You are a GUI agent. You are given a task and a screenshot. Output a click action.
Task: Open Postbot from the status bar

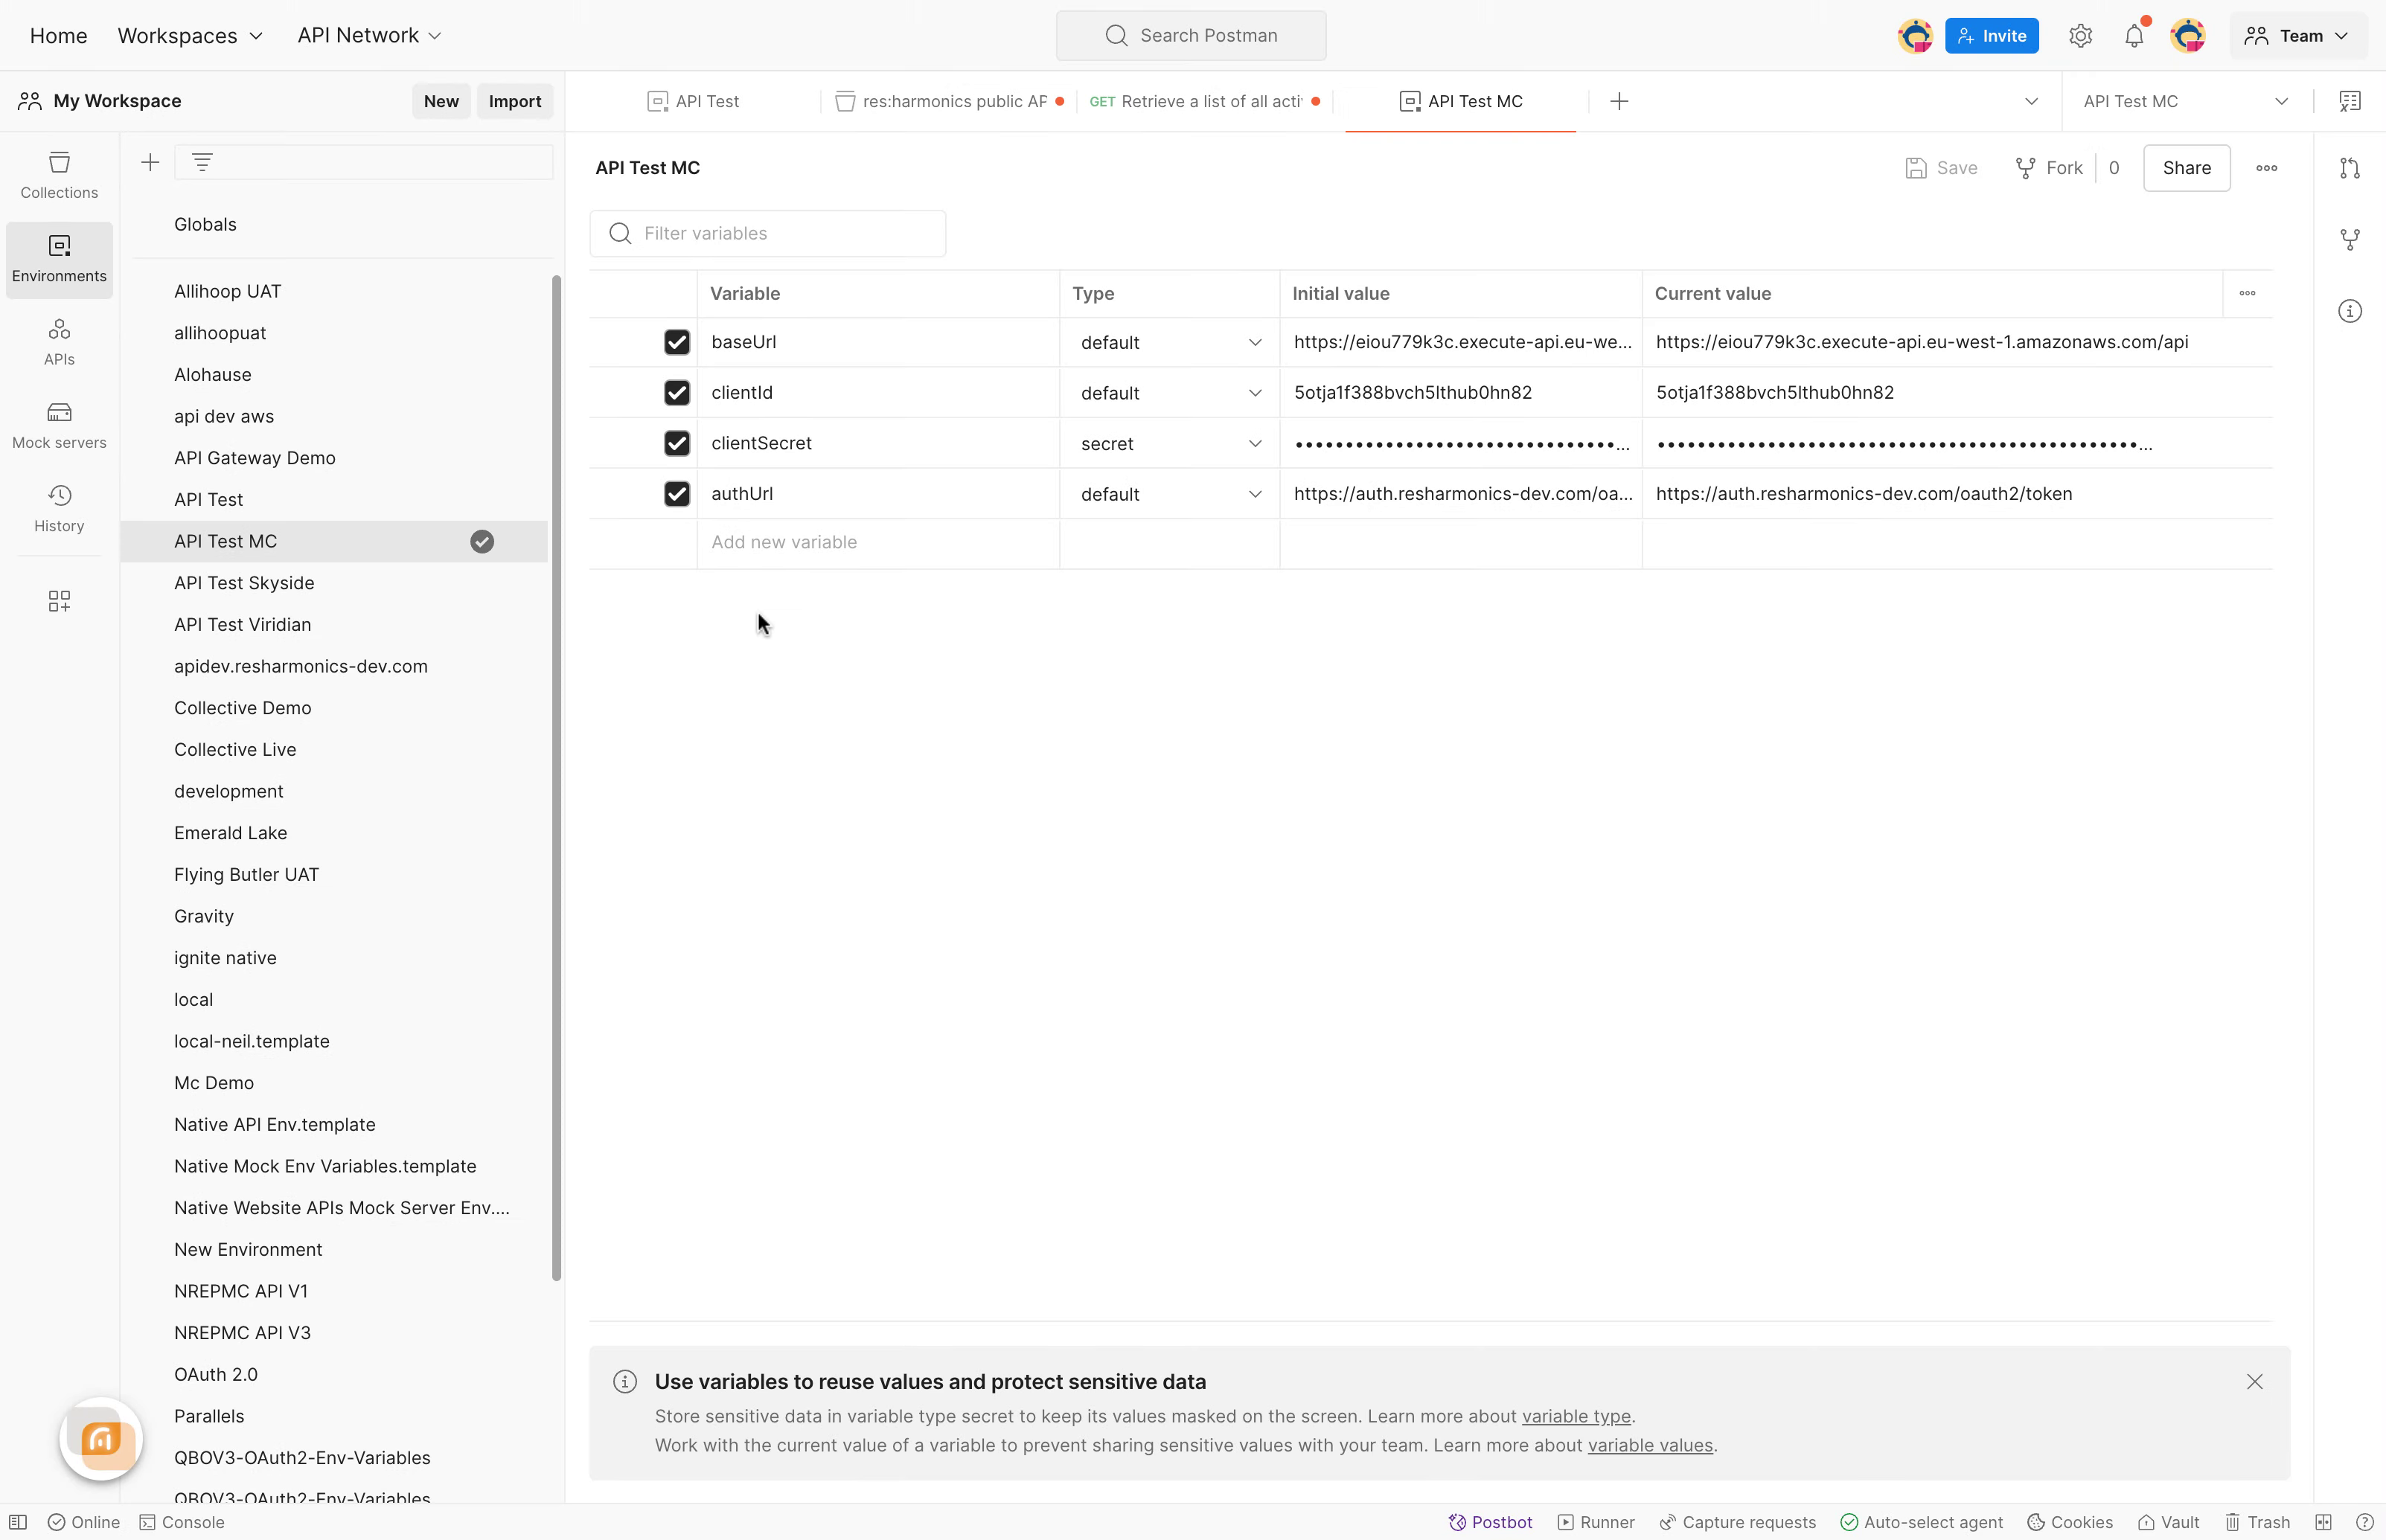pyautogui.click(x=1491, y=1522)
